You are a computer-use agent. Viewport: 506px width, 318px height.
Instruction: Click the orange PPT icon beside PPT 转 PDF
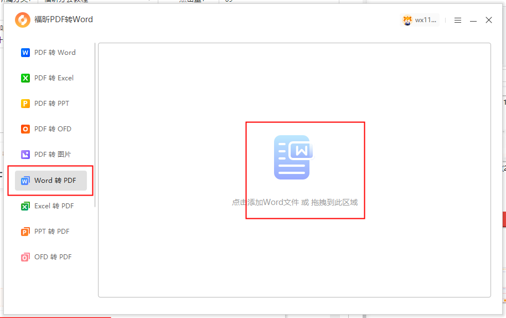(x=25, y=232)
